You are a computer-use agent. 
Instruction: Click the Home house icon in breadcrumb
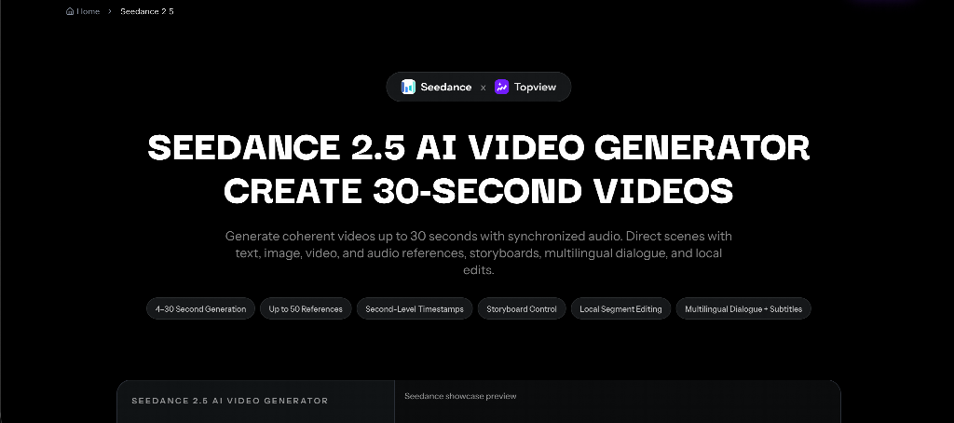point(70,11)
